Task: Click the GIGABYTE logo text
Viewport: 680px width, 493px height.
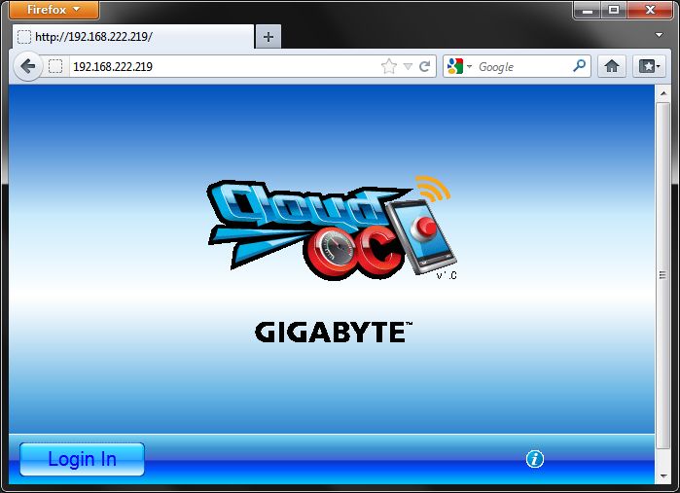Action: pos(333,333)
